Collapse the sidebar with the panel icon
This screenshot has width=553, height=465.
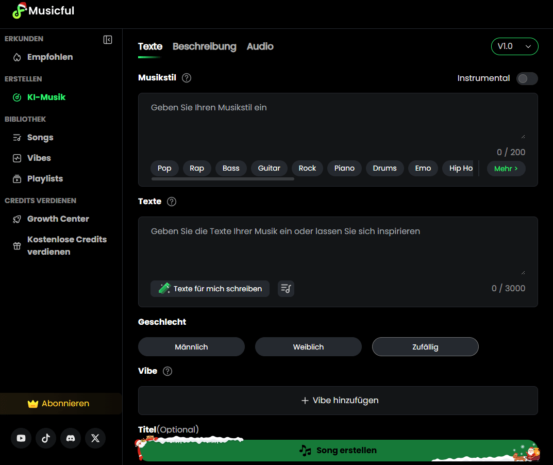[x=108, y=40]
